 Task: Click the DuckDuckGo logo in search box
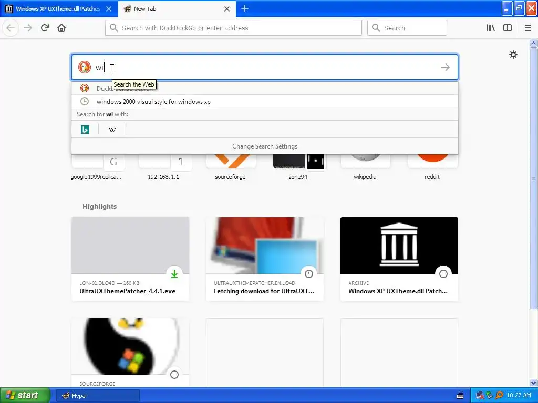85,67
